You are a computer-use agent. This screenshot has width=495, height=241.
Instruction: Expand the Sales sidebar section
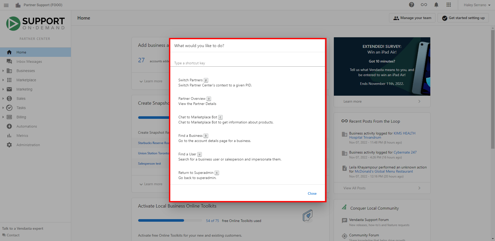pyautogui.click(x=3, y=99)
